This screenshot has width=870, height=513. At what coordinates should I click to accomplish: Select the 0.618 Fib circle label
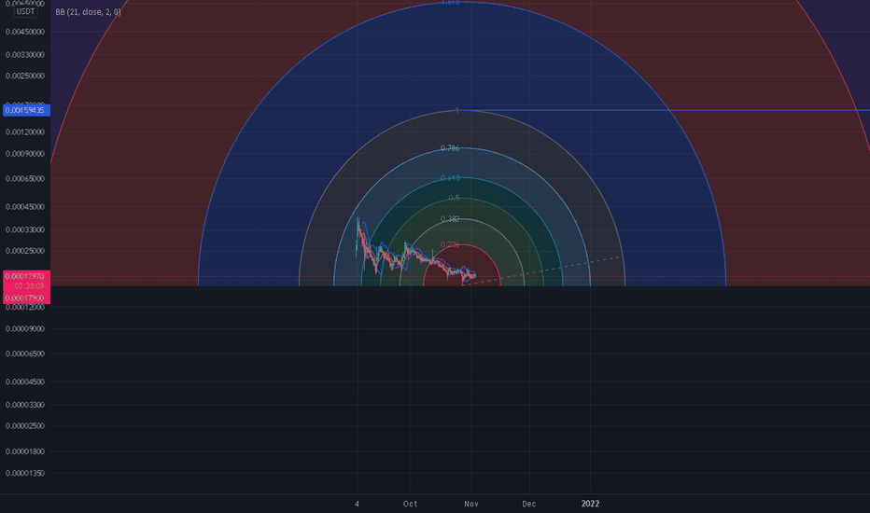tap(450, 178)
